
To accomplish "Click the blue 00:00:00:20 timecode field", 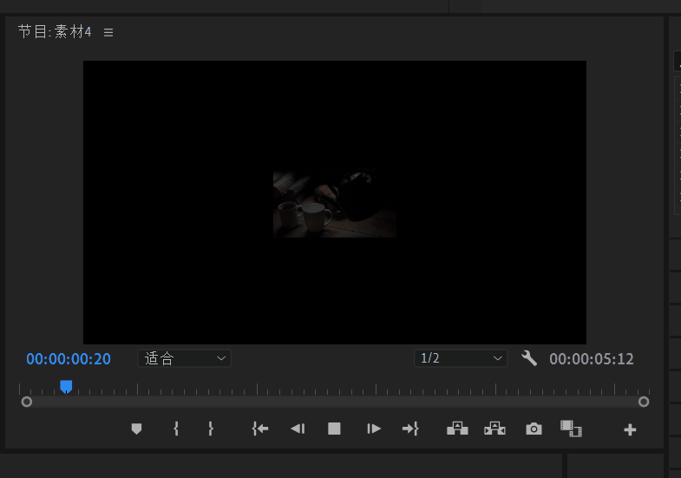I will tap(69, 359).
